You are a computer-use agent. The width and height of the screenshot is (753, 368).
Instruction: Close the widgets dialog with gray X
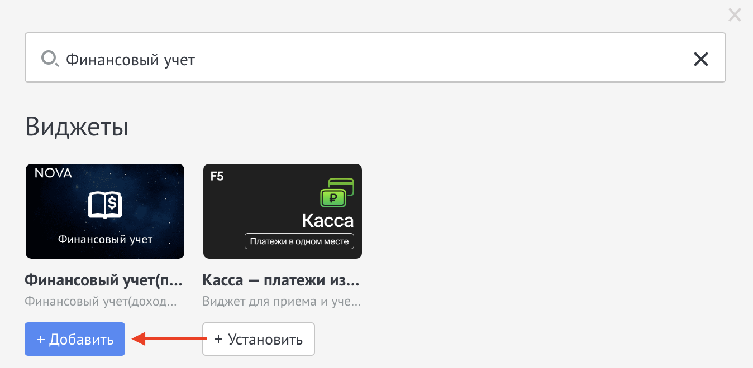[x=735, y=15]
